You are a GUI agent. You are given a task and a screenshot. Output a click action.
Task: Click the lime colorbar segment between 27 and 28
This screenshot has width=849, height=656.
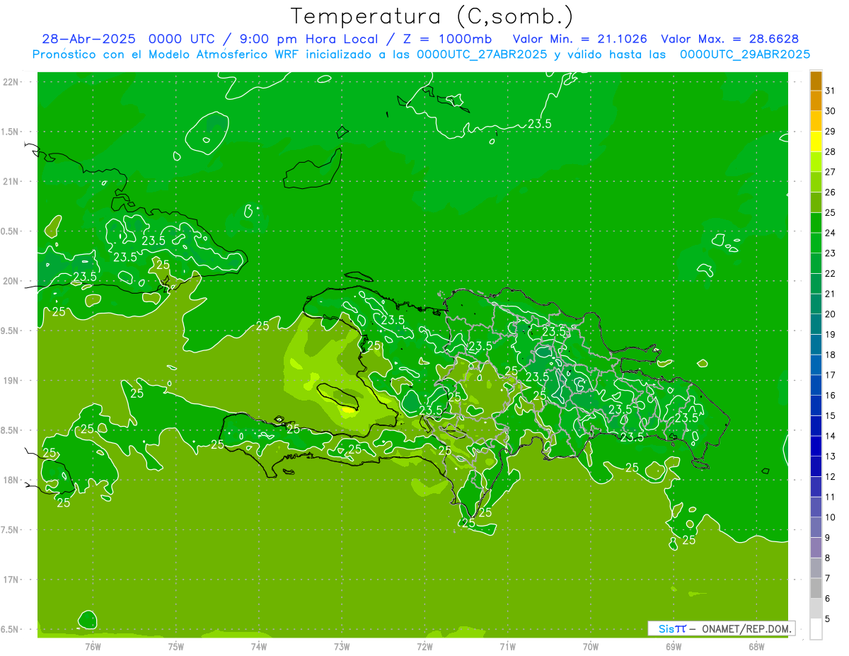point(816,162)
